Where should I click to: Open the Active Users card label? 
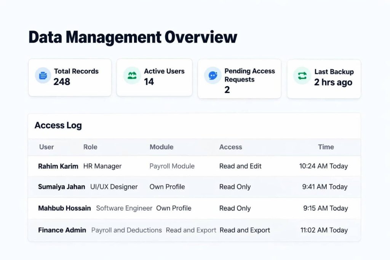(164, 71)
